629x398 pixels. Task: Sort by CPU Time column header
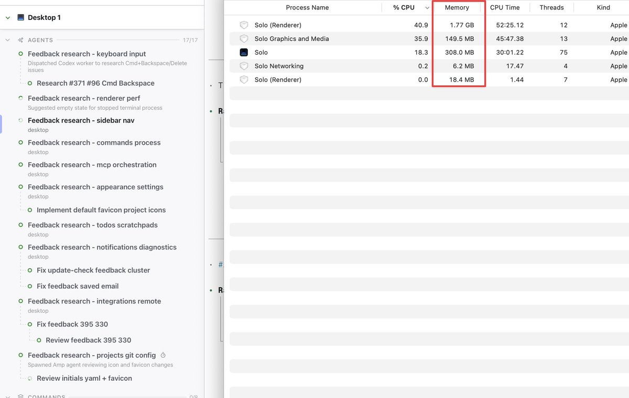505,7
